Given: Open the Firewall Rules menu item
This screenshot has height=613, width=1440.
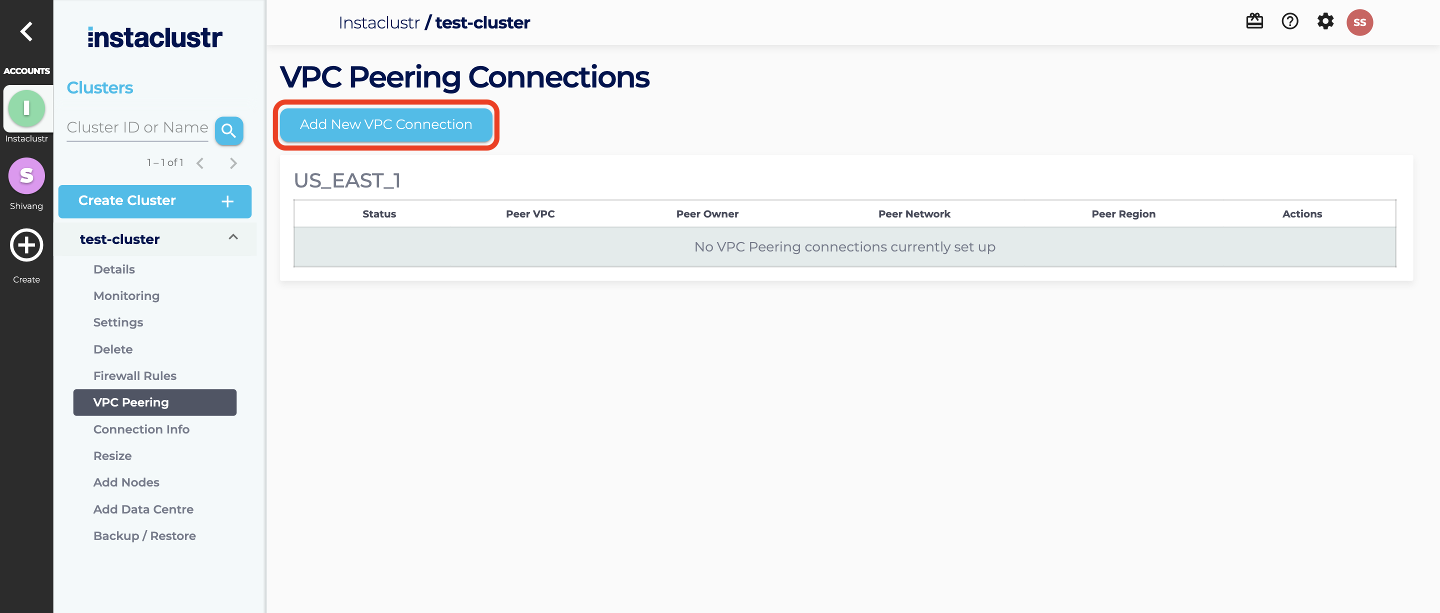Looking at the screenshot, I should 134,376.
